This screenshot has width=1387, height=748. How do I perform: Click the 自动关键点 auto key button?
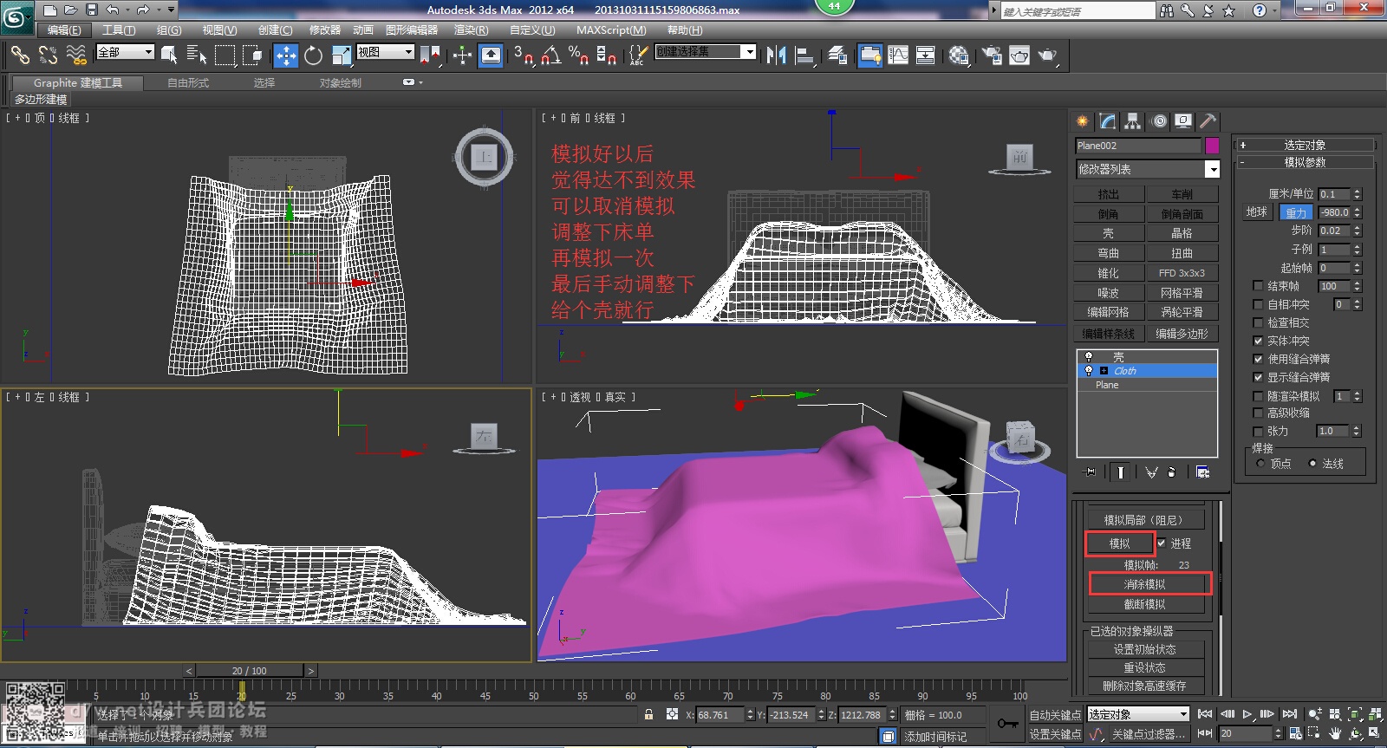pyautogui.click(x=1055, y=715)
